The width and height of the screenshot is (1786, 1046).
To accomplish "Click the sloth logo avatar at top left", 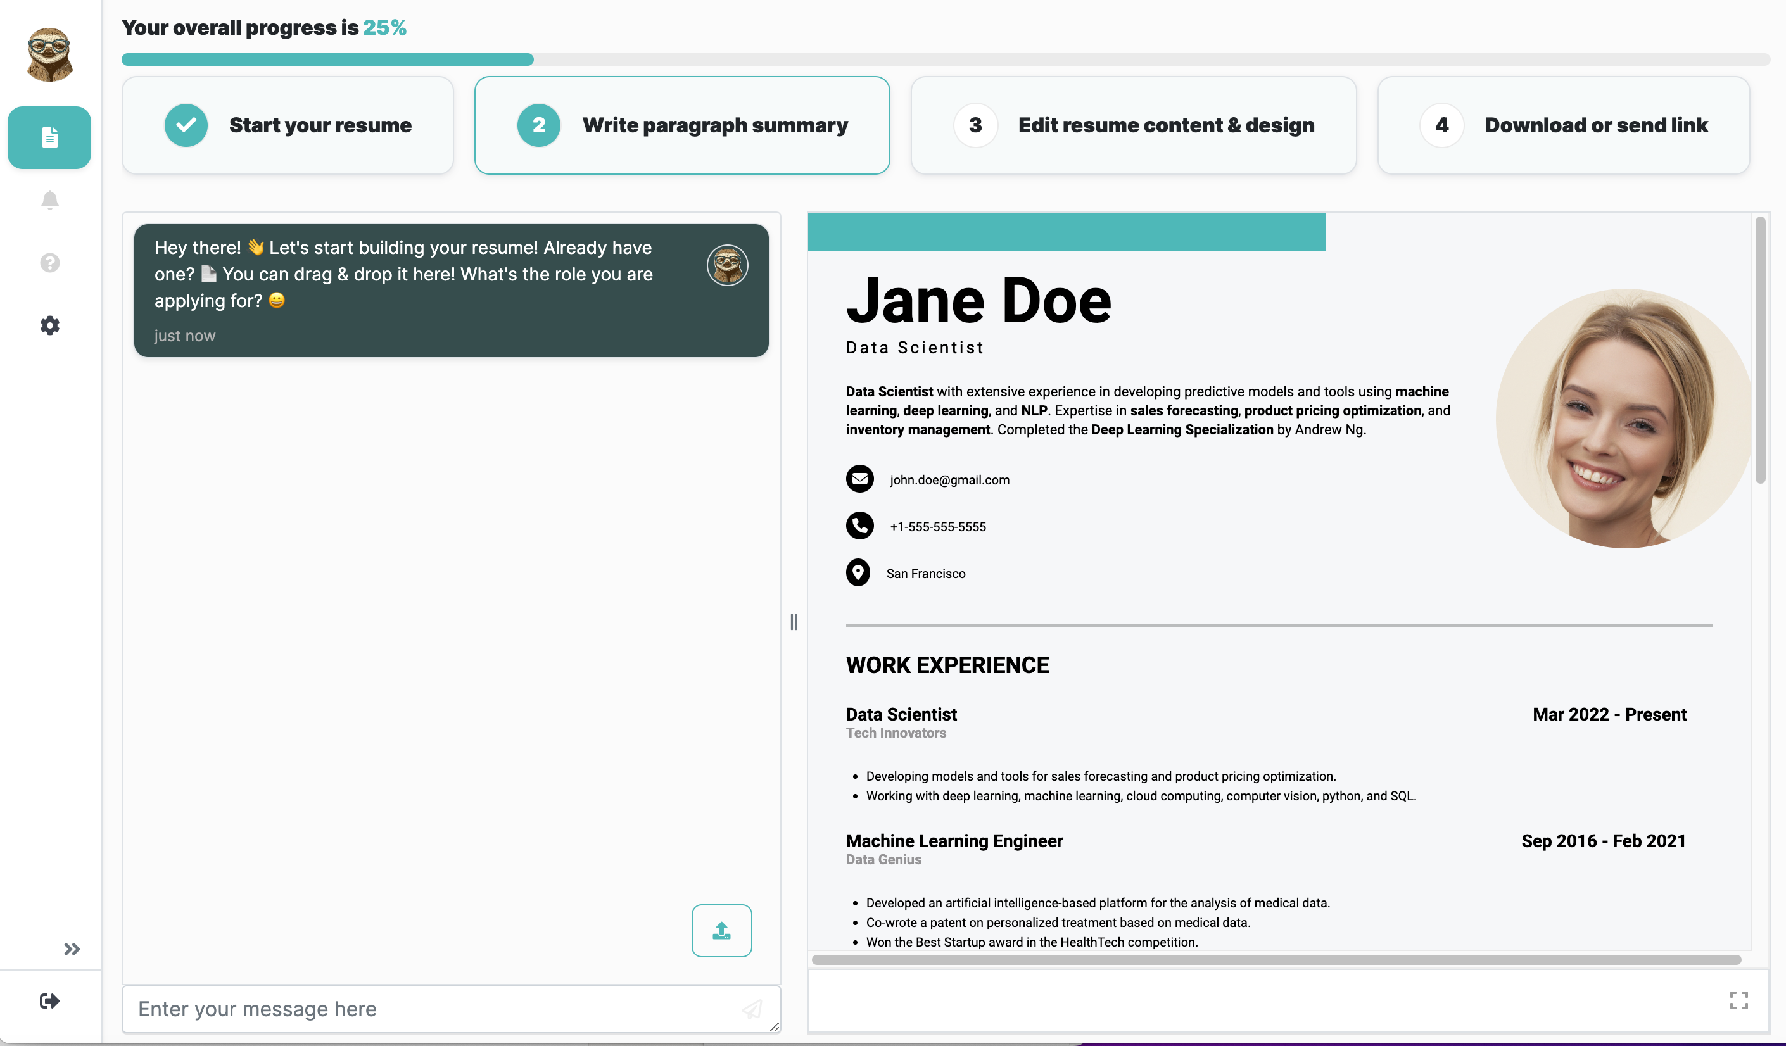I will (49, 55).
